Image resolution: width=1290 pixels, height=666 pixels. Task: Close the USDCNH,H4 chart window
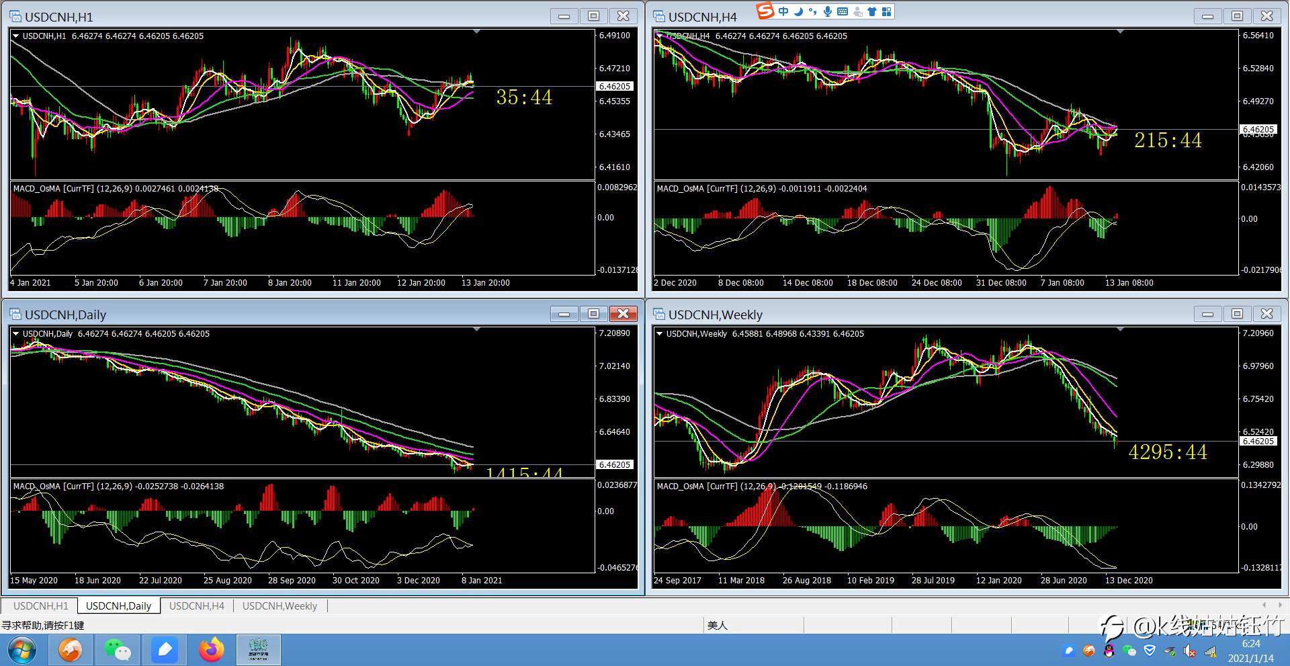1267,16
